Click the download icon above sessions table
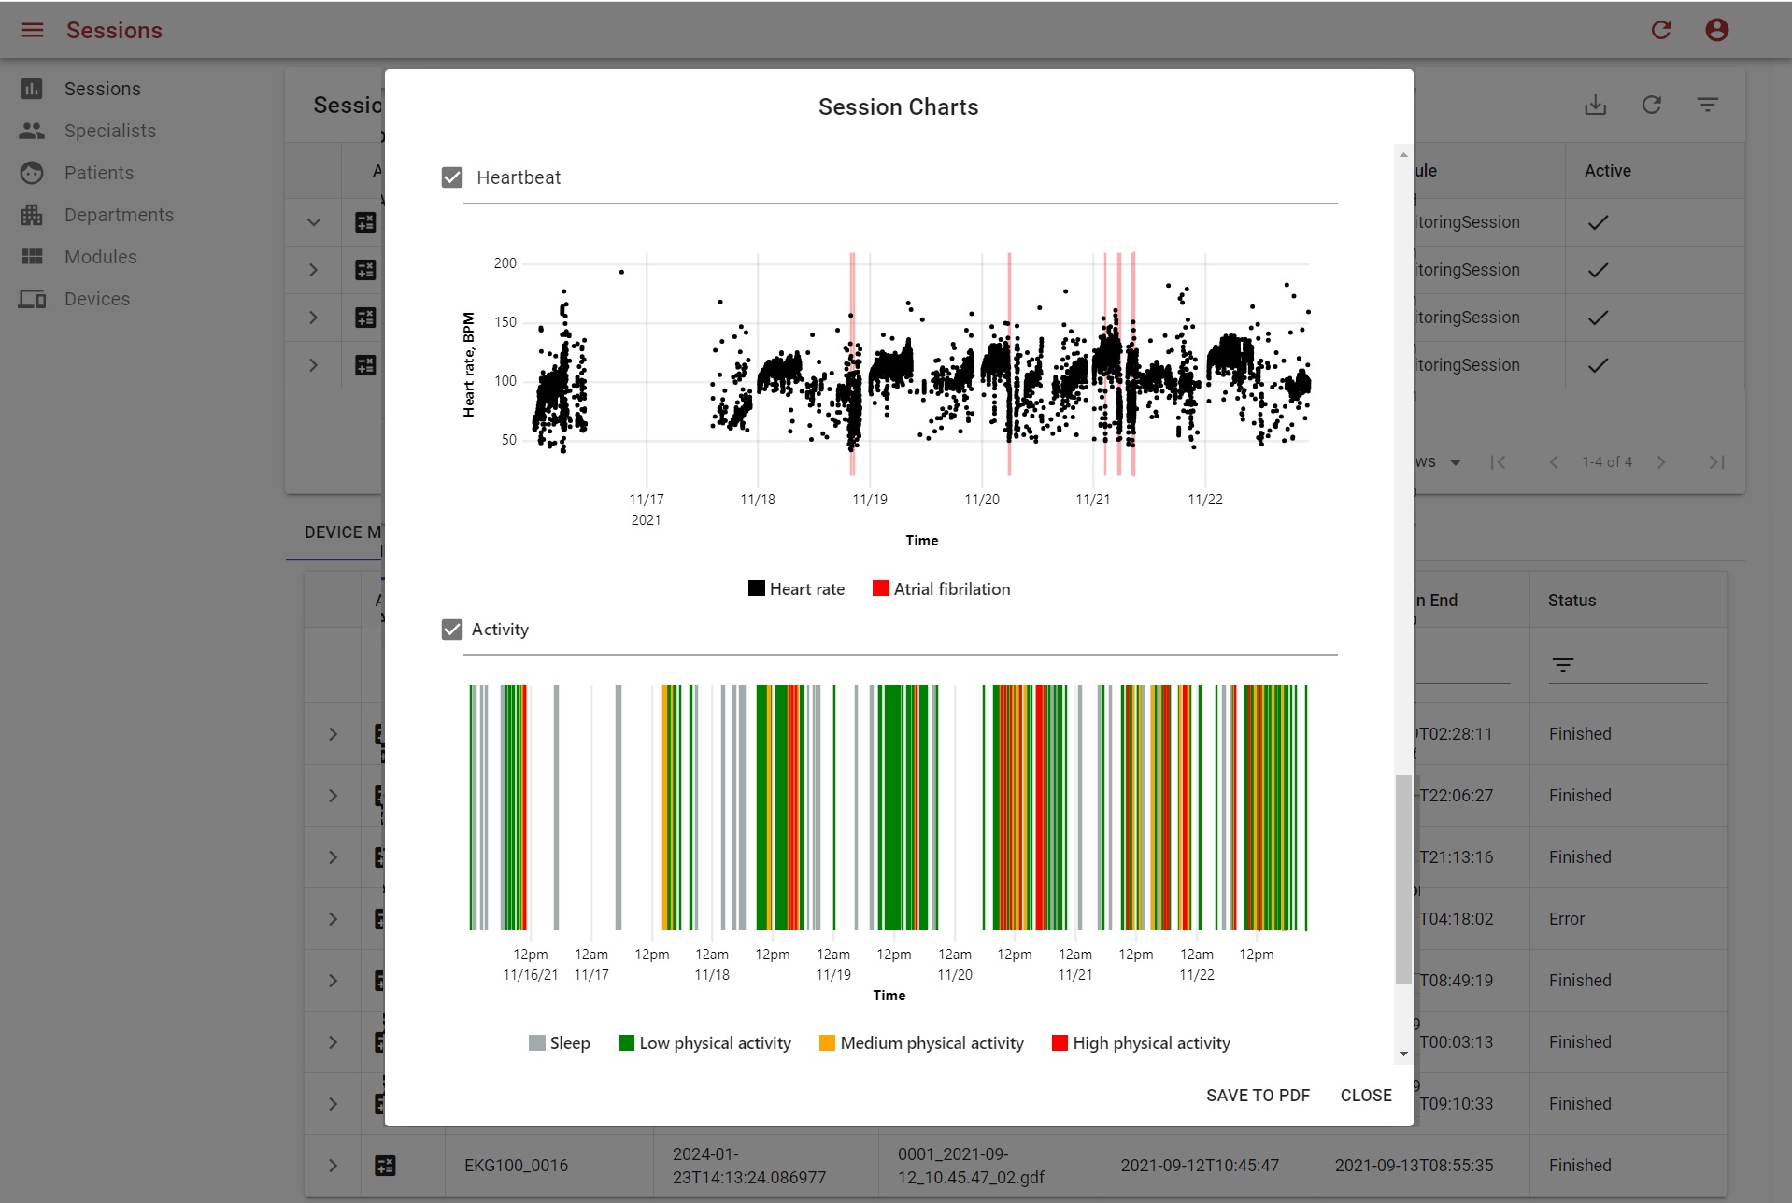1792x1203 pixels. (1595, 105)
